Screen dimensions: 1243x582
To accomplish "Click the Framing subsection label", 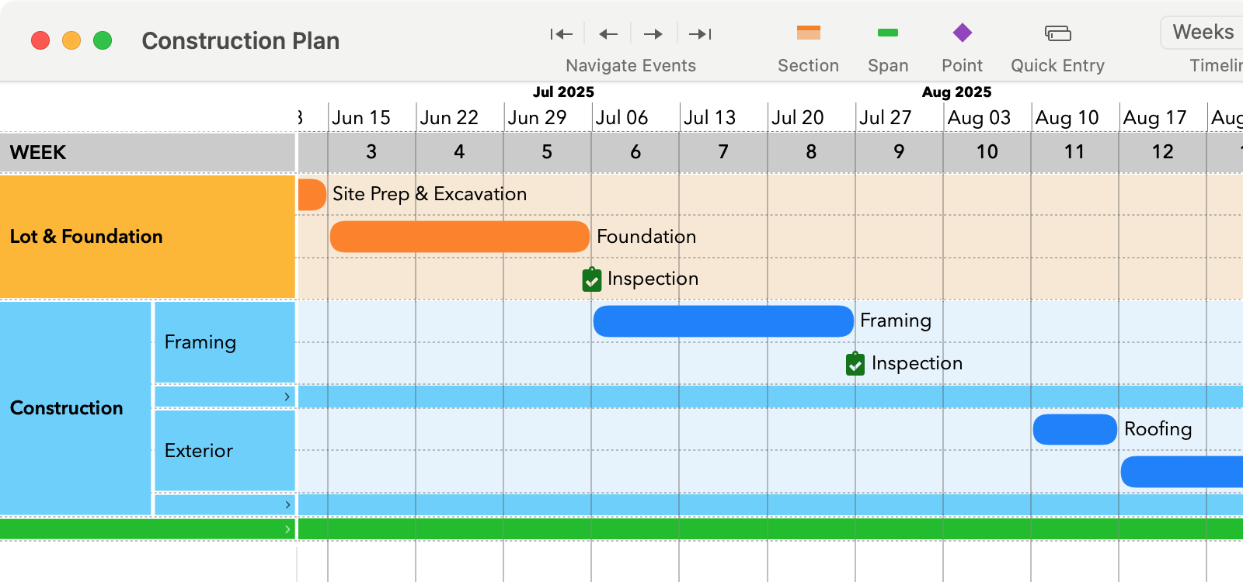I will pyautogui.click(x=199, y=341).
